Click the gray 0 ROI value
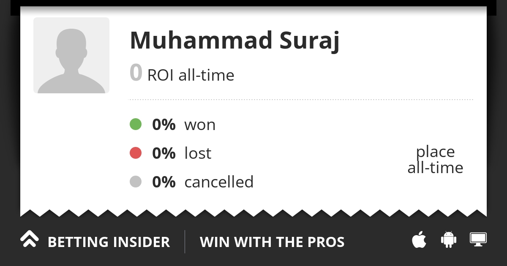 click(136, 73)
